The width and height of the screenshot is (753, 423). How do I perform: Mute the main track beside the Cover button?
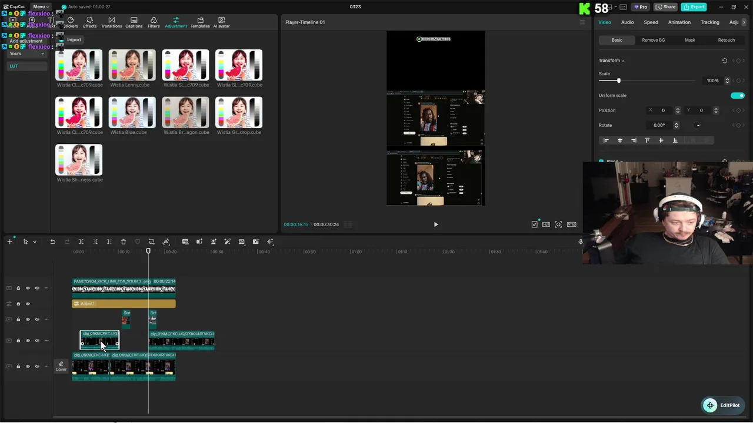[x=37, y=367]
